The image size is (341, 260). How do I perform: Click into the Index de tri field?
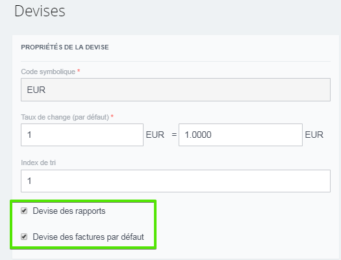pos(175,181)
